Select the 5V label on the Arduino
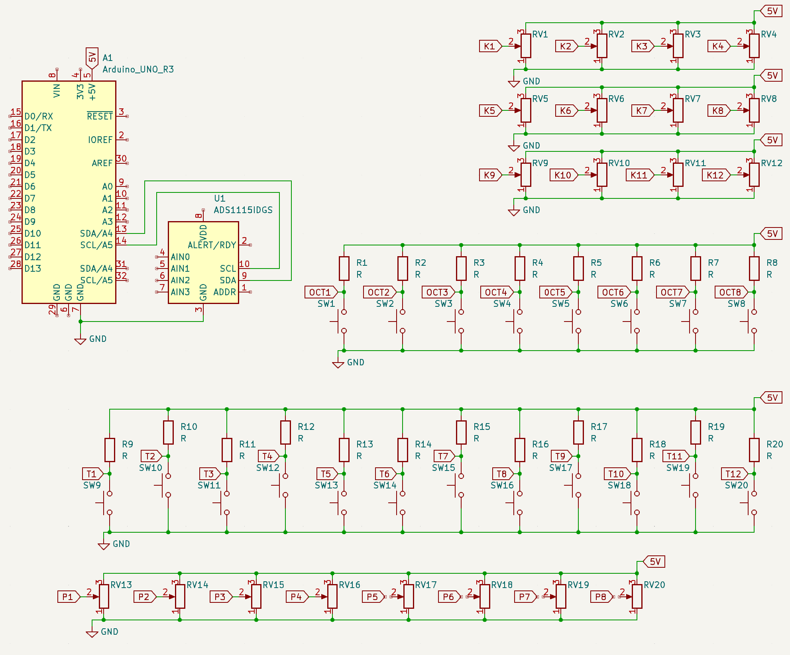 [92, 58]
